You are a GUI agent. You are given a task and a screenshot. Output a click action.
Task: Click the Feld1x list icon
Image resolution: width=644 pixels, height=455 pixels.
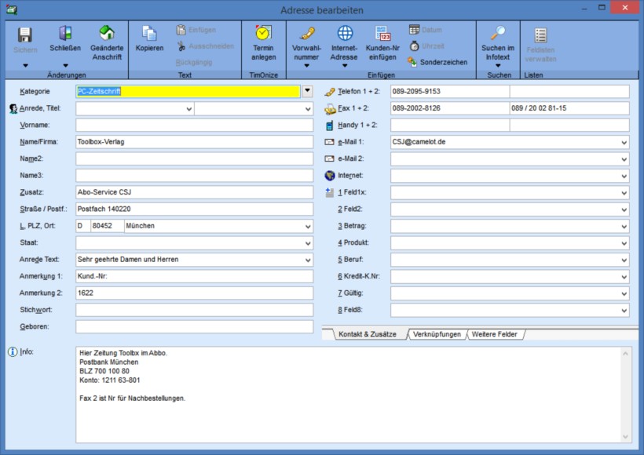tap(329, 192)
